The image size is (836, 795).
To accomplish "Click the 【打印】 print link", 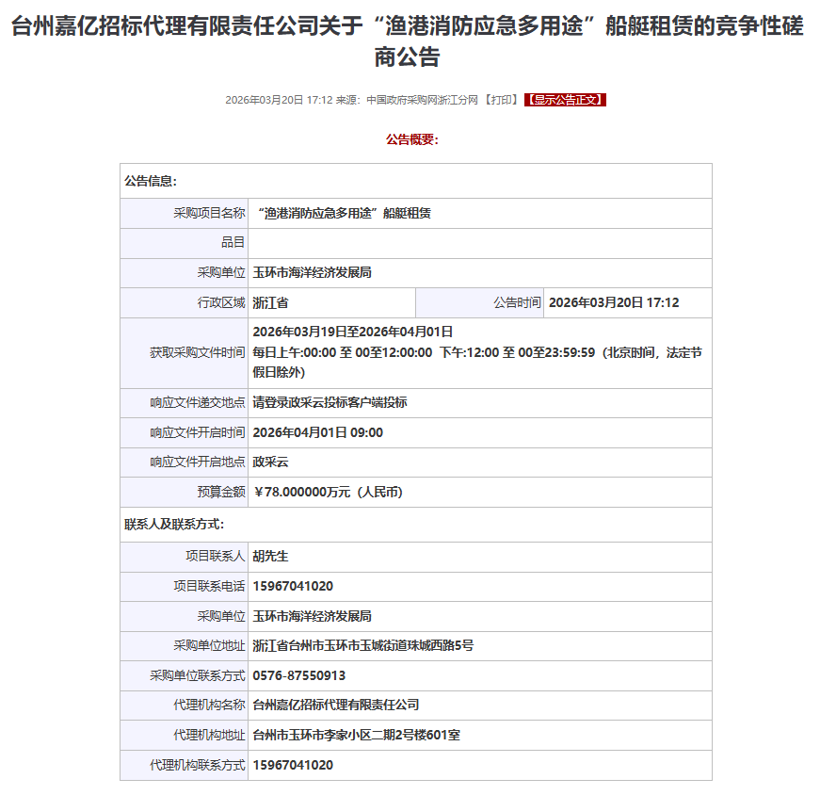I will point(502,100).
